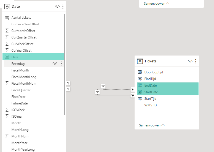Select the CurQuarterOffset field

coord(24,37)
